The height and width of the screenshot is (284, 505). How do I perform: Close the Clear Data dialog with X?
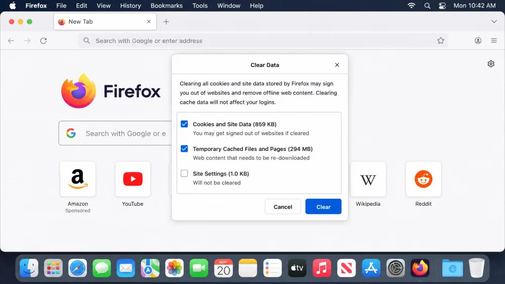point(337,65)
